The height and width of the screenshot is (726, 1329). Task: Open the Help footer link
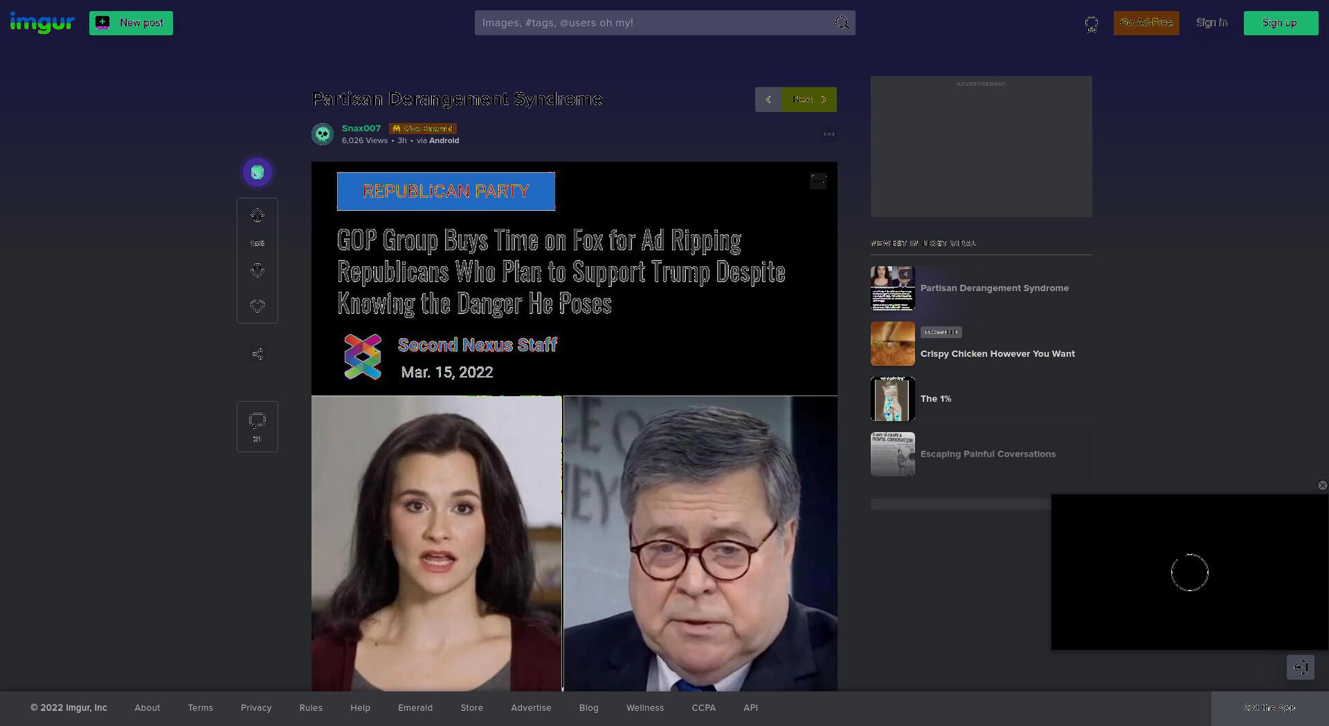pos(360,708)
